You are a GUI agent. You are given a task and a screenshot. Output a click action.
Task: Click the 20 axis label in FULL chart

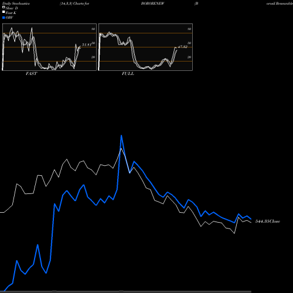(189, 57)
